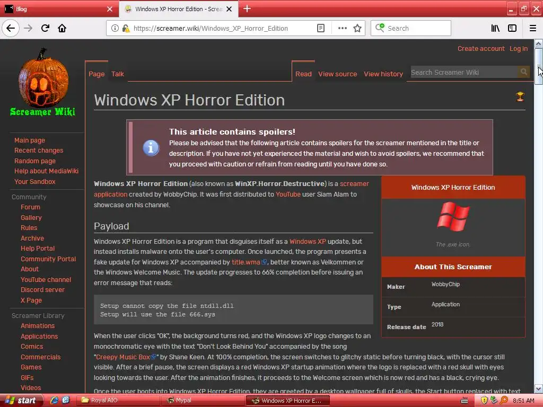Screen dimensions: 543x407
Task: Close the Blog tab
Action: point(109,9)
